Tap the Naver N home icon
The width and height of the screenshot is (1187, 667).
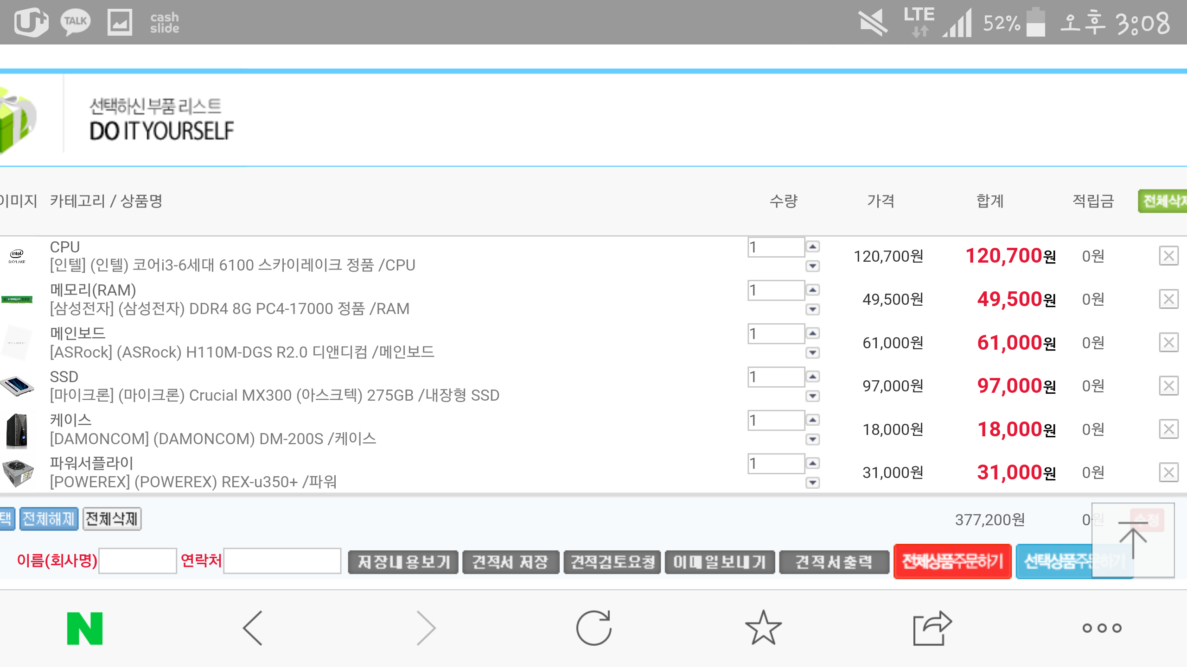click(84, 628)
